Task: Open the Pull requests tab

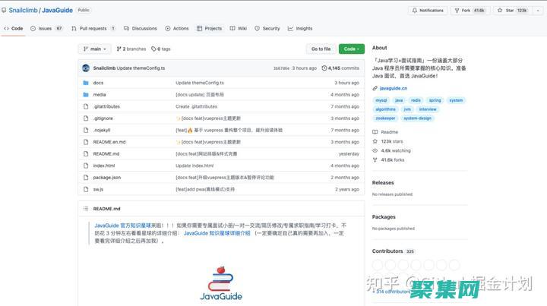Action: click(93, 28)
